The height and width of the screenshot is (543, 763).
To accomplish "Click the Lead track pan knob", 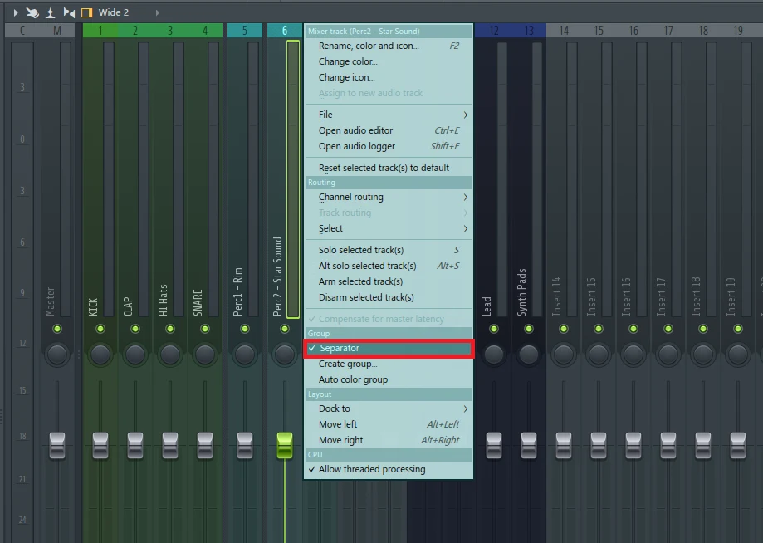I will pos(494,355).
